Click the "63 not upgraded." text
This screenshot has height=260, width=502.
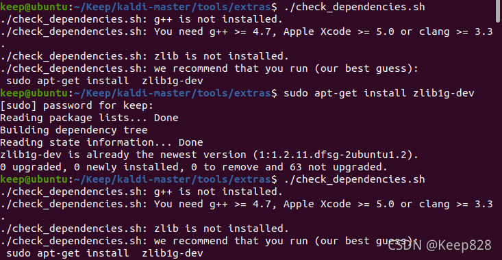coord(338,167)
